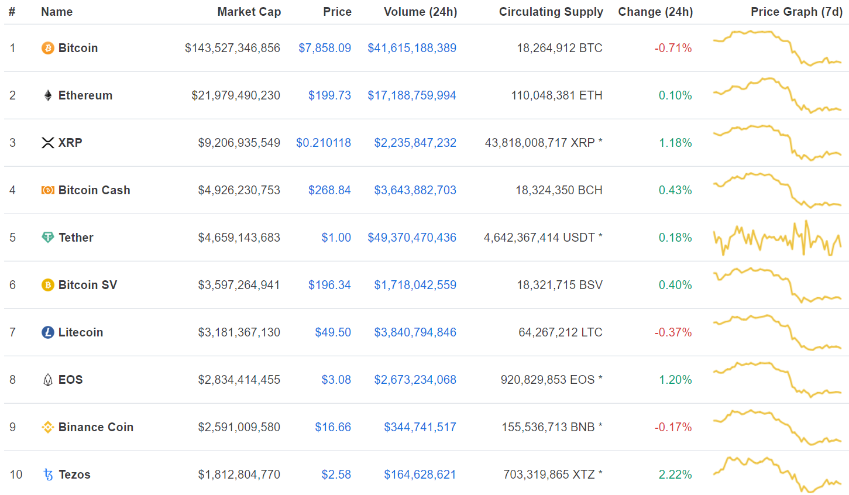
Task: Click Bitcoin change value -0.71%
Action: click(x=673, y=48)
